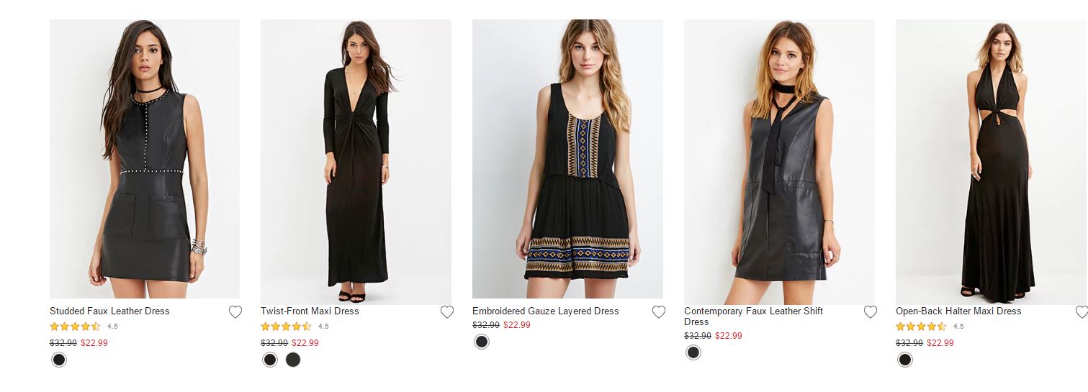1088x392 pixels.
Task: Select black swatch under Embroidered Gauze Layered Dress
Action: [x=482, y=342]
